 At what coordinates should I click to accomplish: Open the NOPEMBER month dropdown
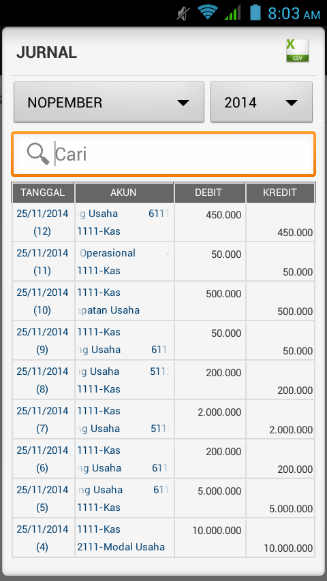109,102
